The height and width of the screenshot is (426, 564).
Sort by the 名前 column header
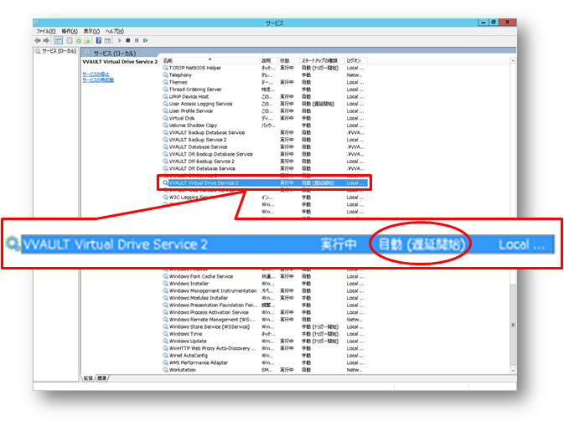[x=210, y=61]
